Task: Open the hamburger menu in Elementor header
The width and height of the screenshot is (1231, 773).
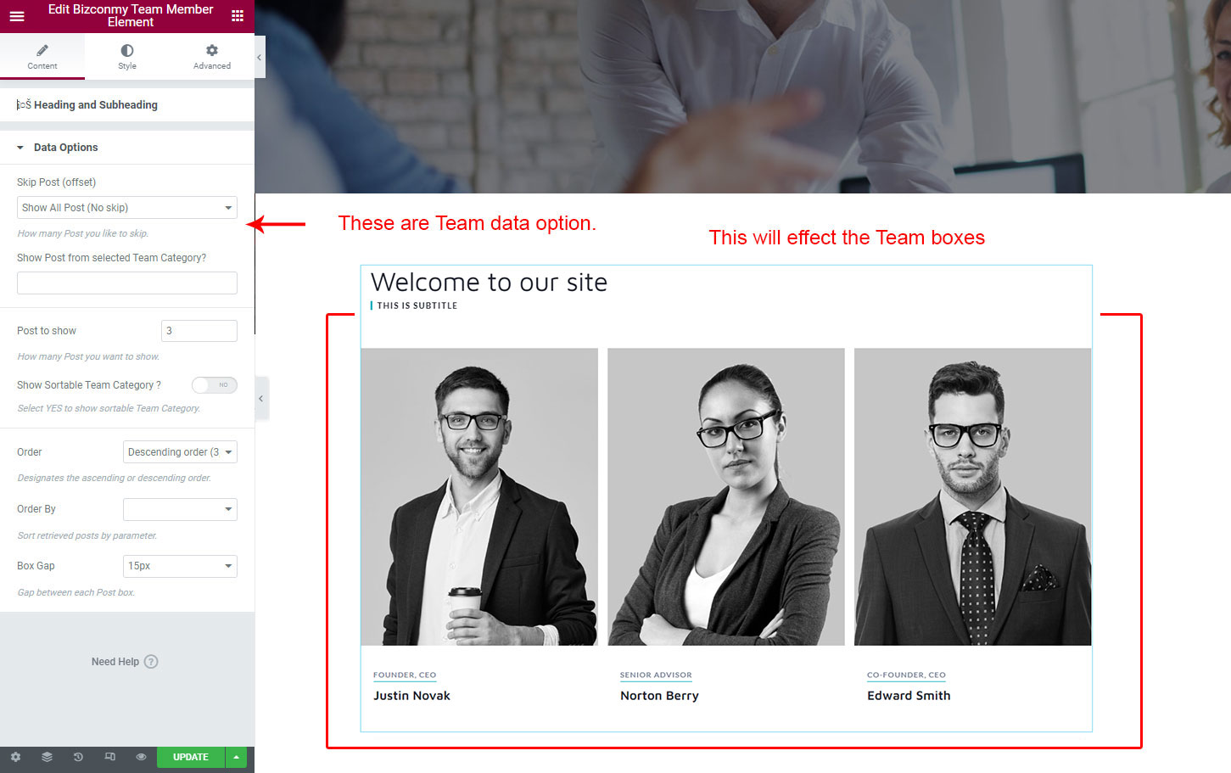Action: click(x=17, y=15)
